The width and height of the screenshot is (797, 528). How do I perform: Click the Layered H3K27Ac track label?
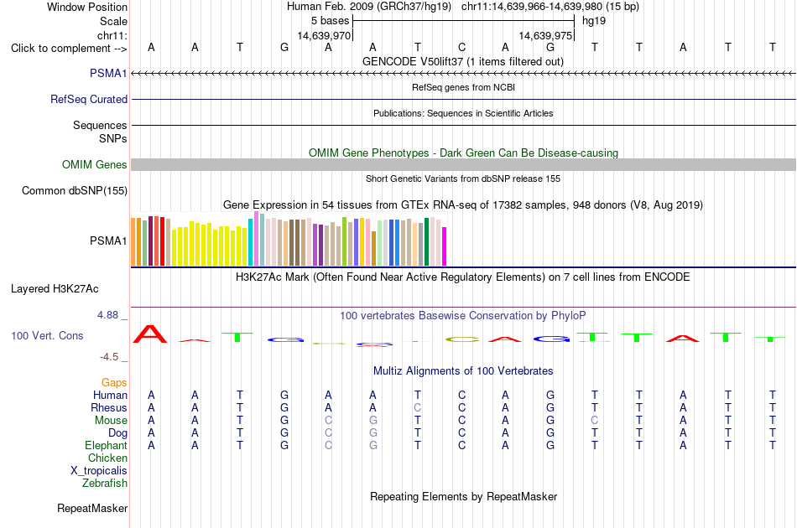click(55, 289)
